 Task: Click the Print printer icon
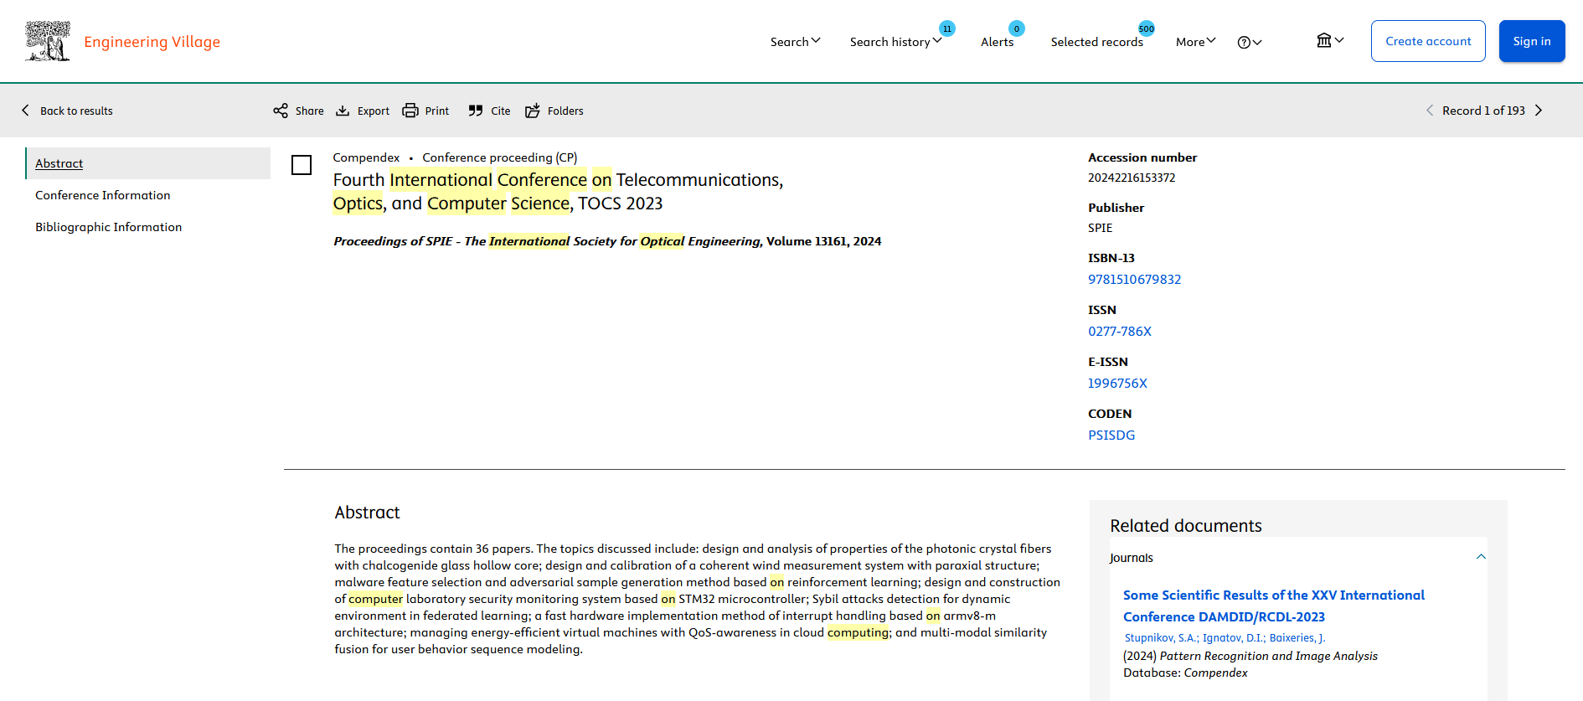(x=410, y=111)
